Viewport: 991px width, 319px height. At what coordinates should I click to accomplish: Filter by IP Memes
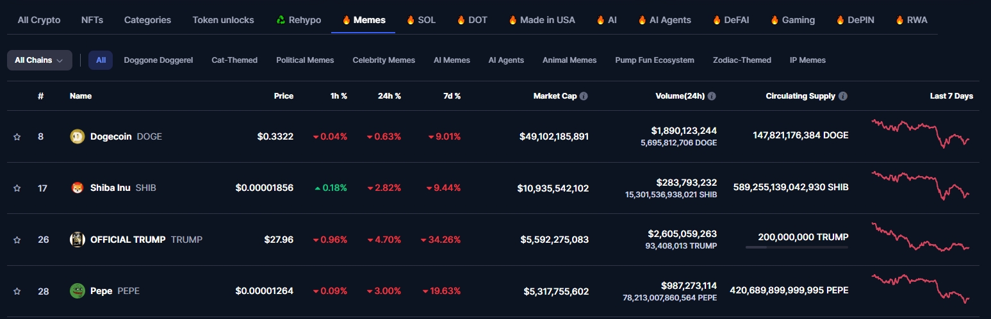coord(808,60)
